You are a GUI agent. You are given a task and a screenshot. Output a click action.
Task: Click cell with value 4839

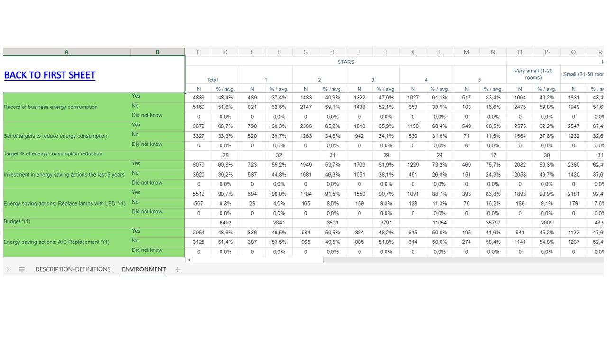pyautogui.click(x=199, y=98)
